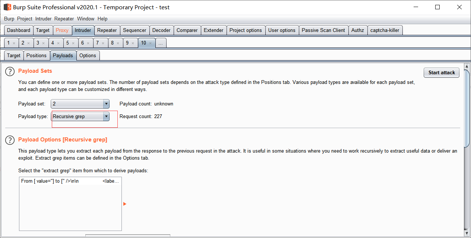The width and height of the screenshot is (471, 238).
Task: Close Intruder tab 9 with its x
Action: click(x=133, y=43)
